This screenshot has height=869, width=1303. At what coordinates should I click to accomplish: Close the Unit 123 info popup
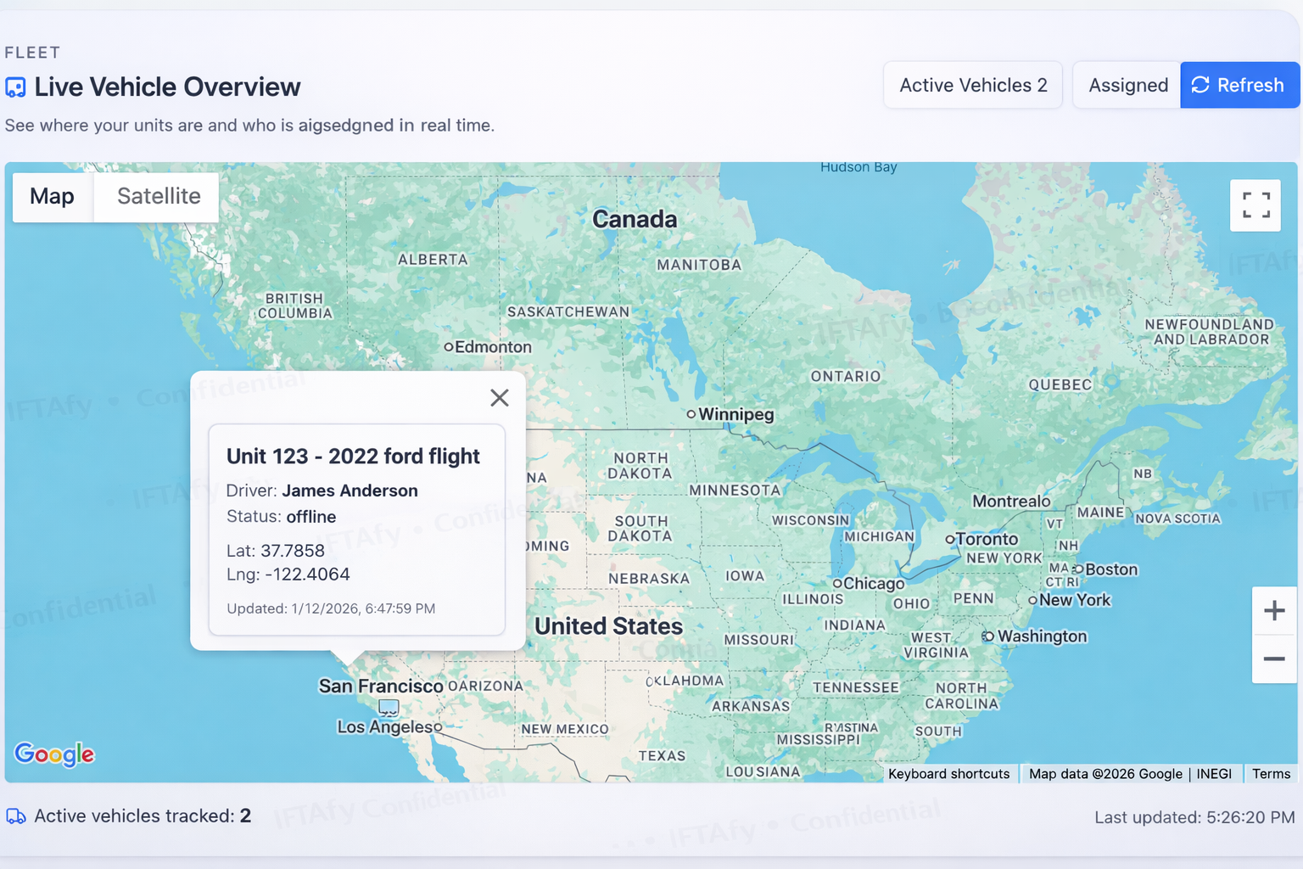click(x=500, y=397)
